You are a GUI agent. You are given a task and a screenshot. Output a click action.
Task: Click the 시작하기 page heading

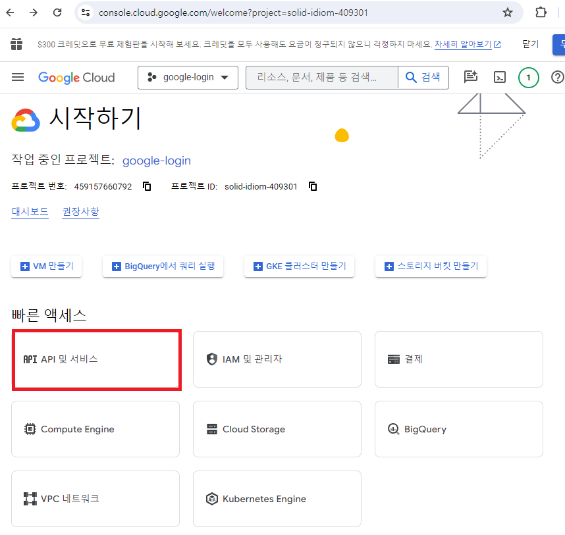pyautogui.click(x=95, y=118)
